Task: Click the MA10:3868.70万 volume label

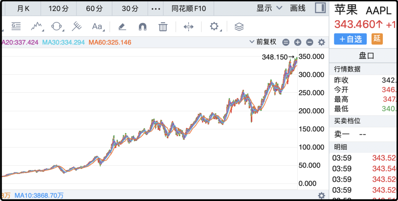Action: click(x=39, y=195)
